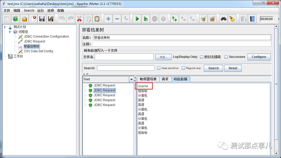The width and height of the screenshot is (281, 158).
Task: Select the first JDBC Request result
Action: click(x=104, y=85)
